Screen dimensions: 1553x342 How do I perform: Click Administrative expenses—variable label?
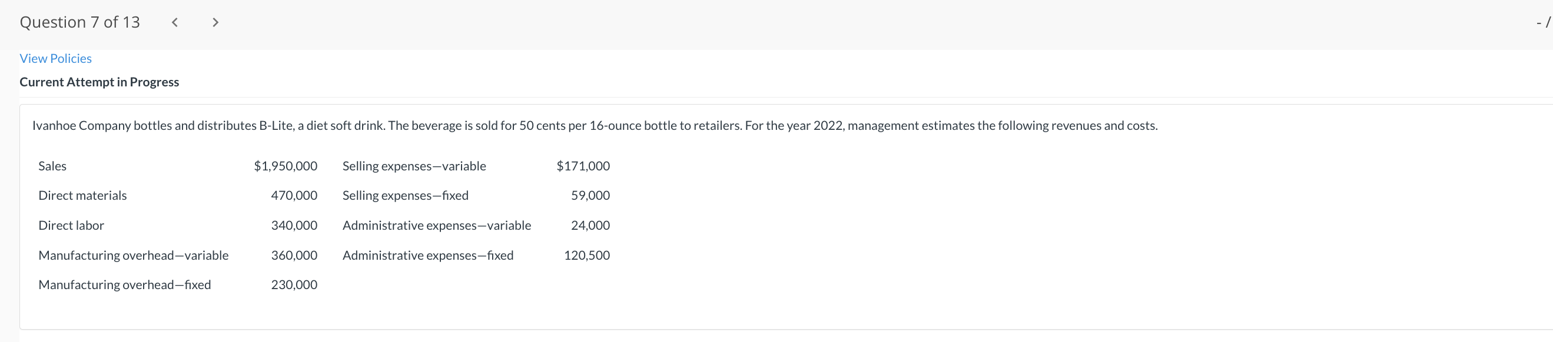click(436, 226)
